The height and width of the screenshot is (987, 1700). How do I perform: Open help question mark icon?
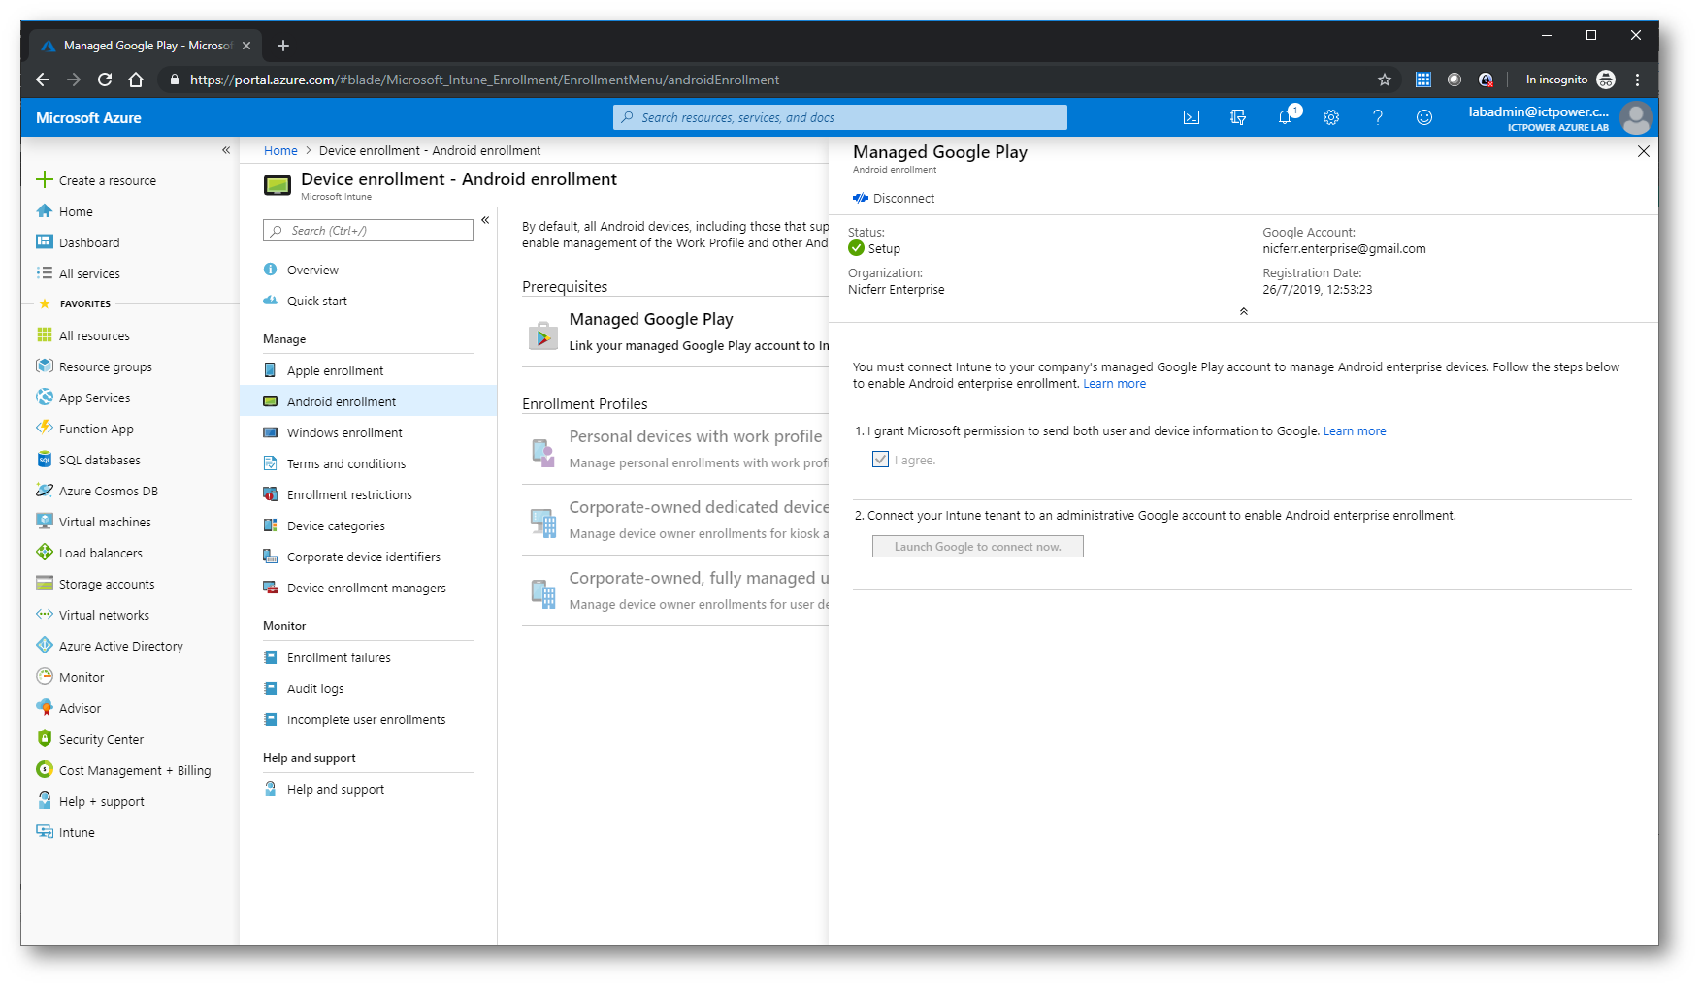tap(1378, 117)
